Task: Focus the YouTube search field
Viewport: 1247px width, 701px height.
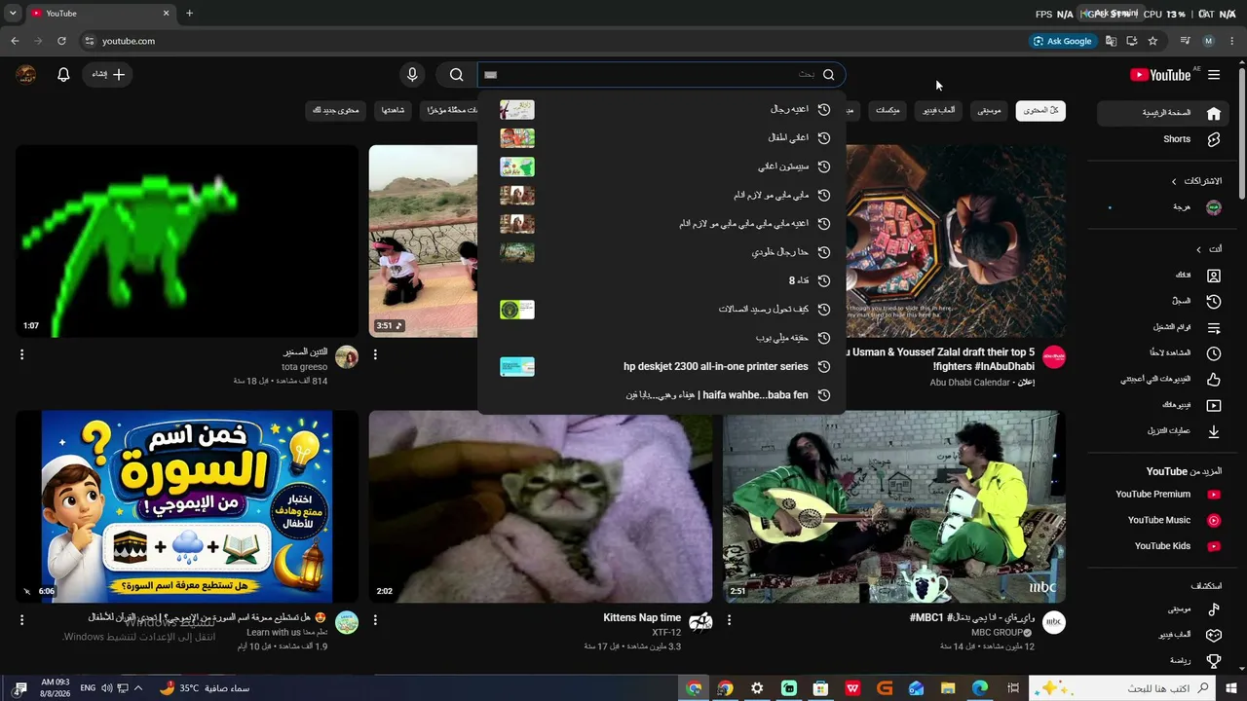Action: coord(661,75)
